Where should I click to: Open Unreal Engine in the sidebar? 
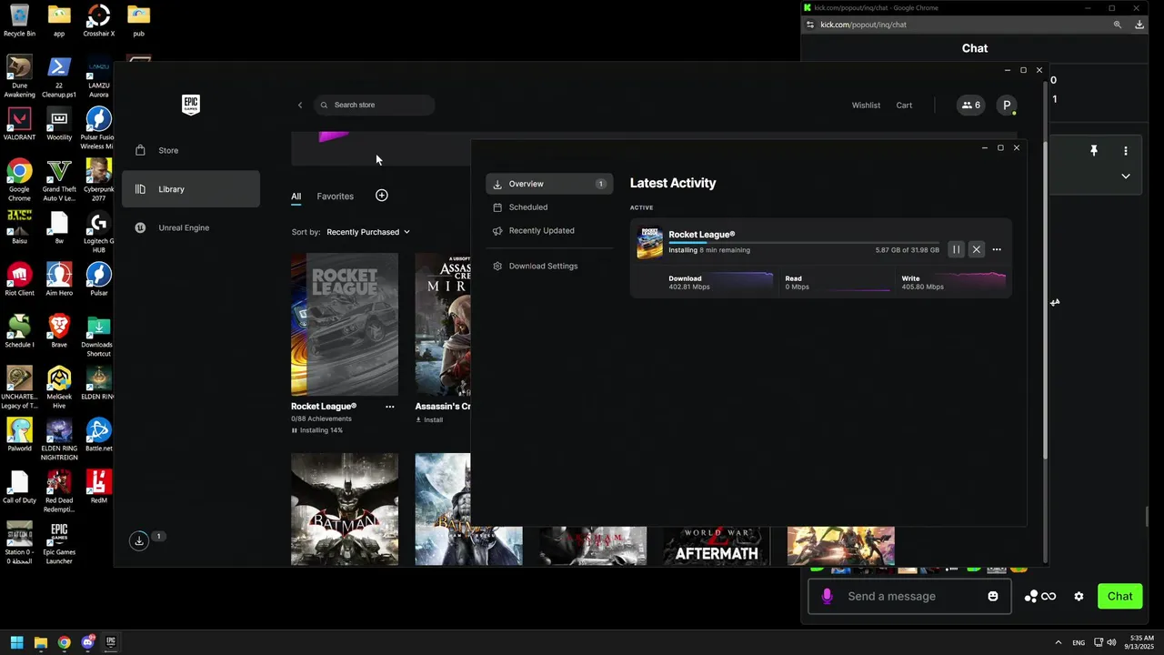tap(191, 227)
